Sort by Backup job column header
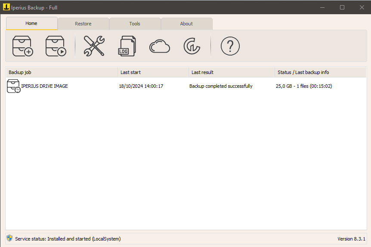 coord(62,72)
